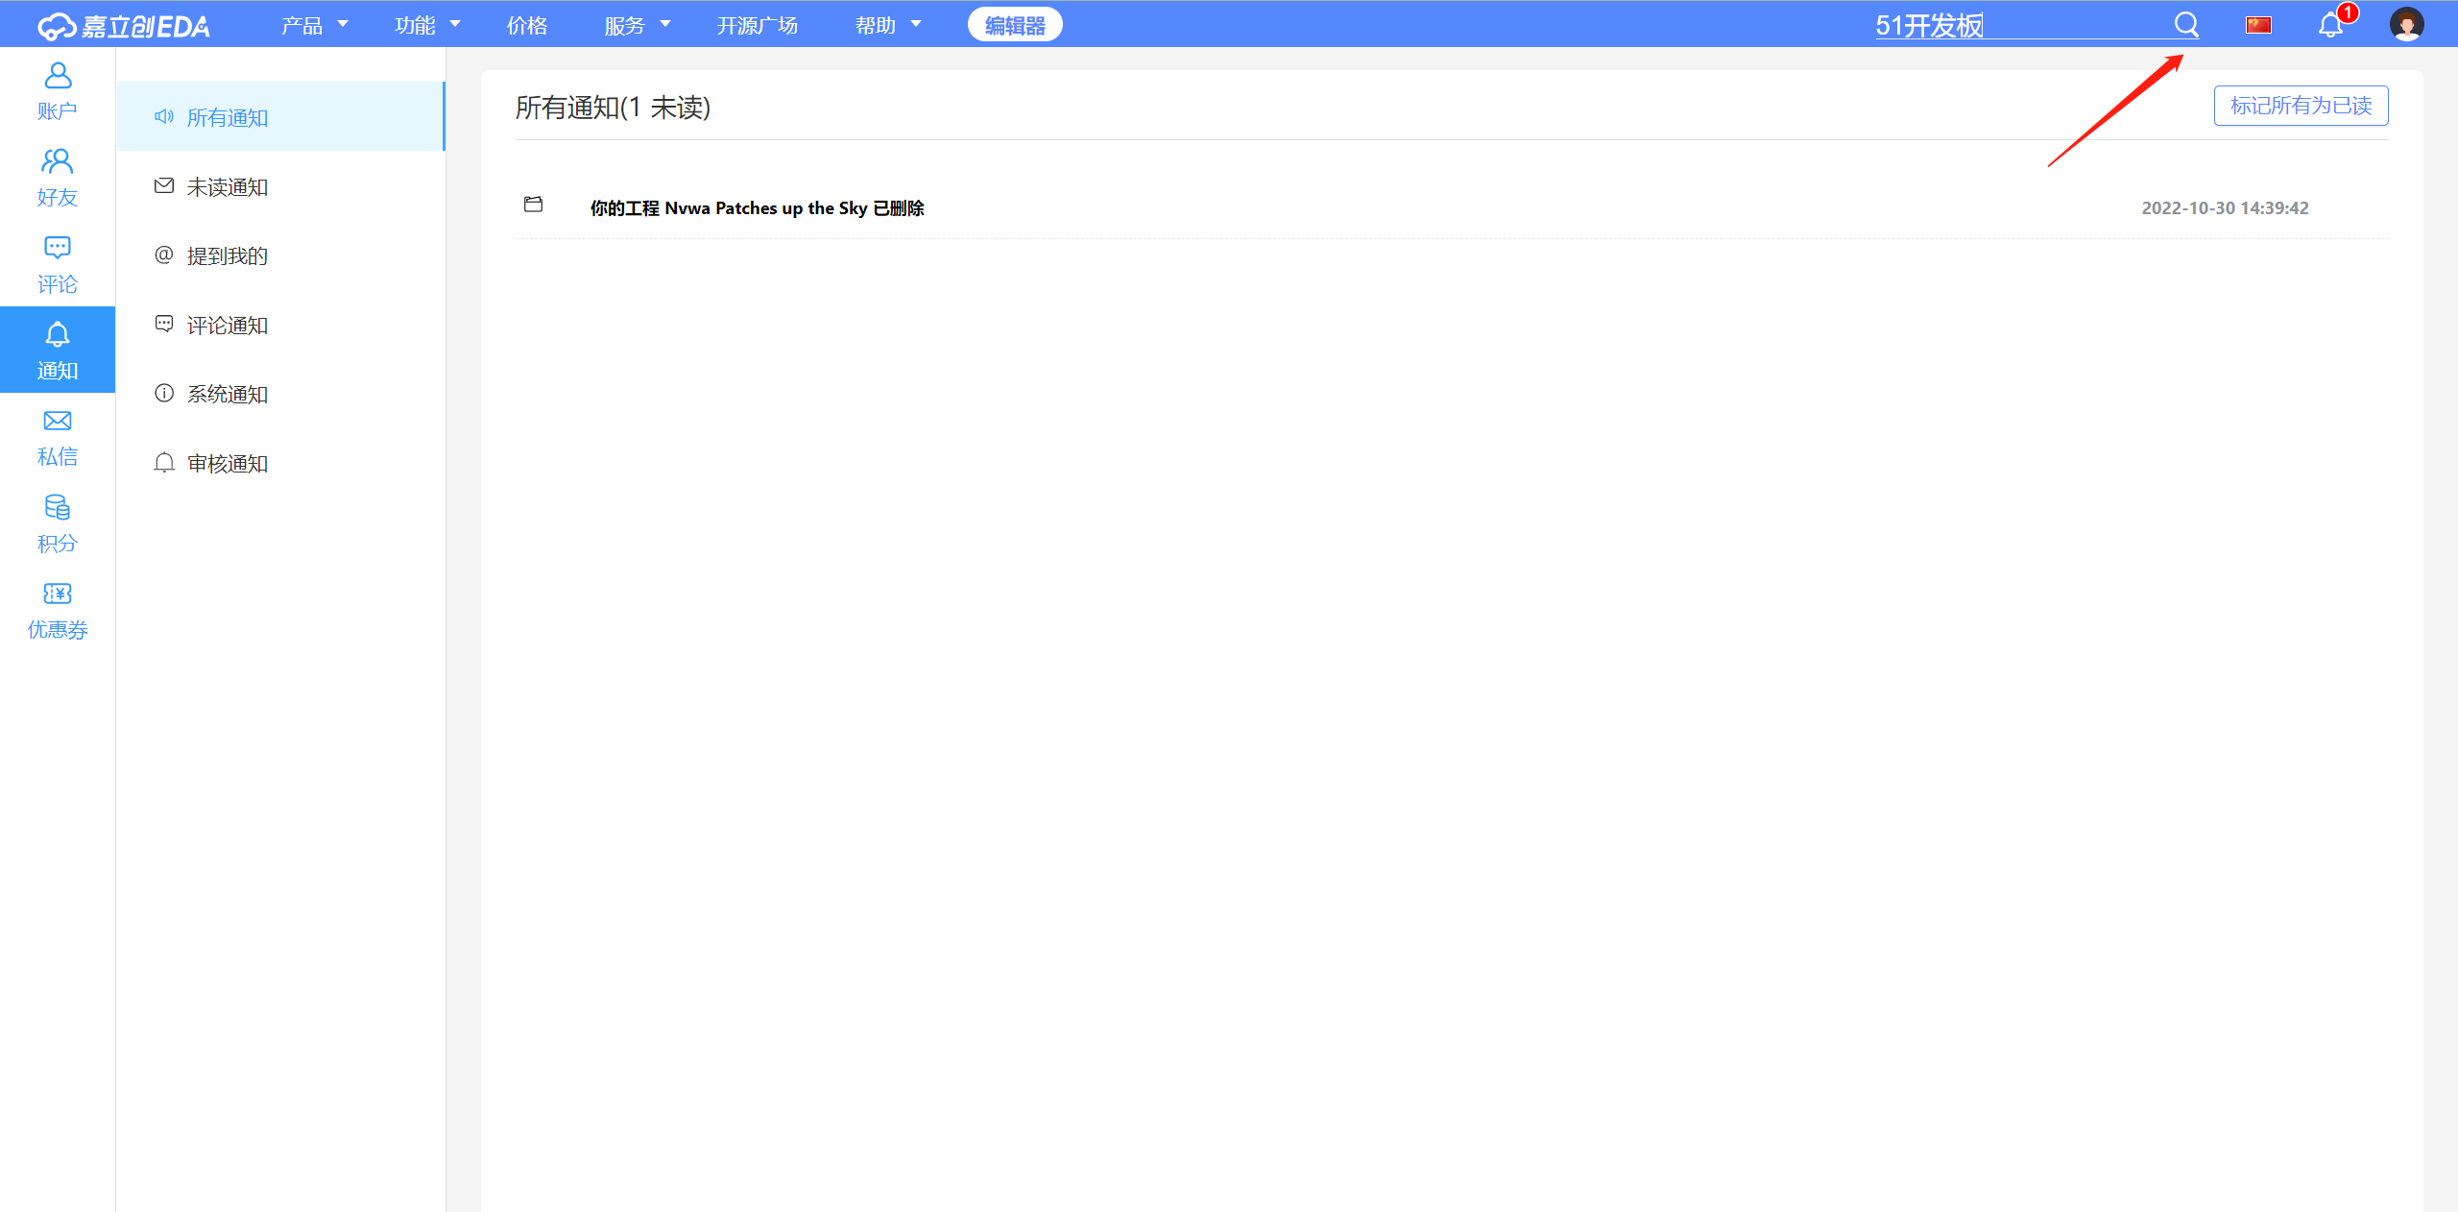Click the Chinese flag language icon
Image resolution: width=2458 pixels, height=1212 pixels.
pos(2258,25)
